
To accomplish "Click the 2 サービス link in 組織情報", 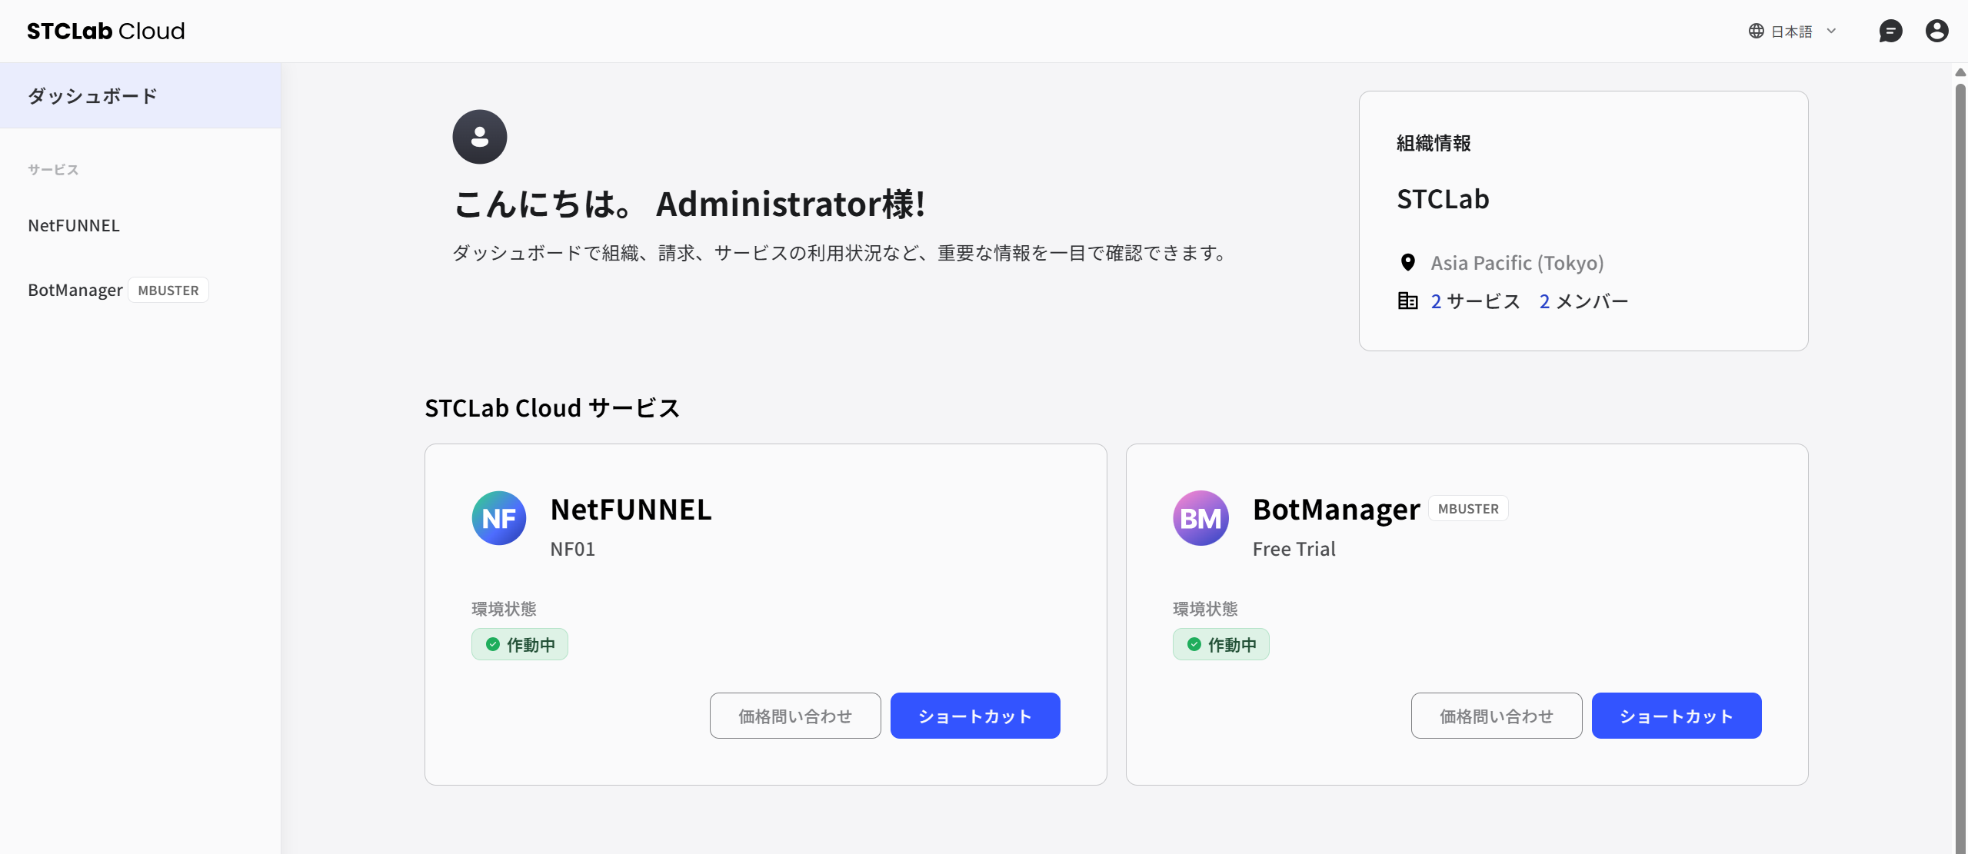I will pos(1475,300).
